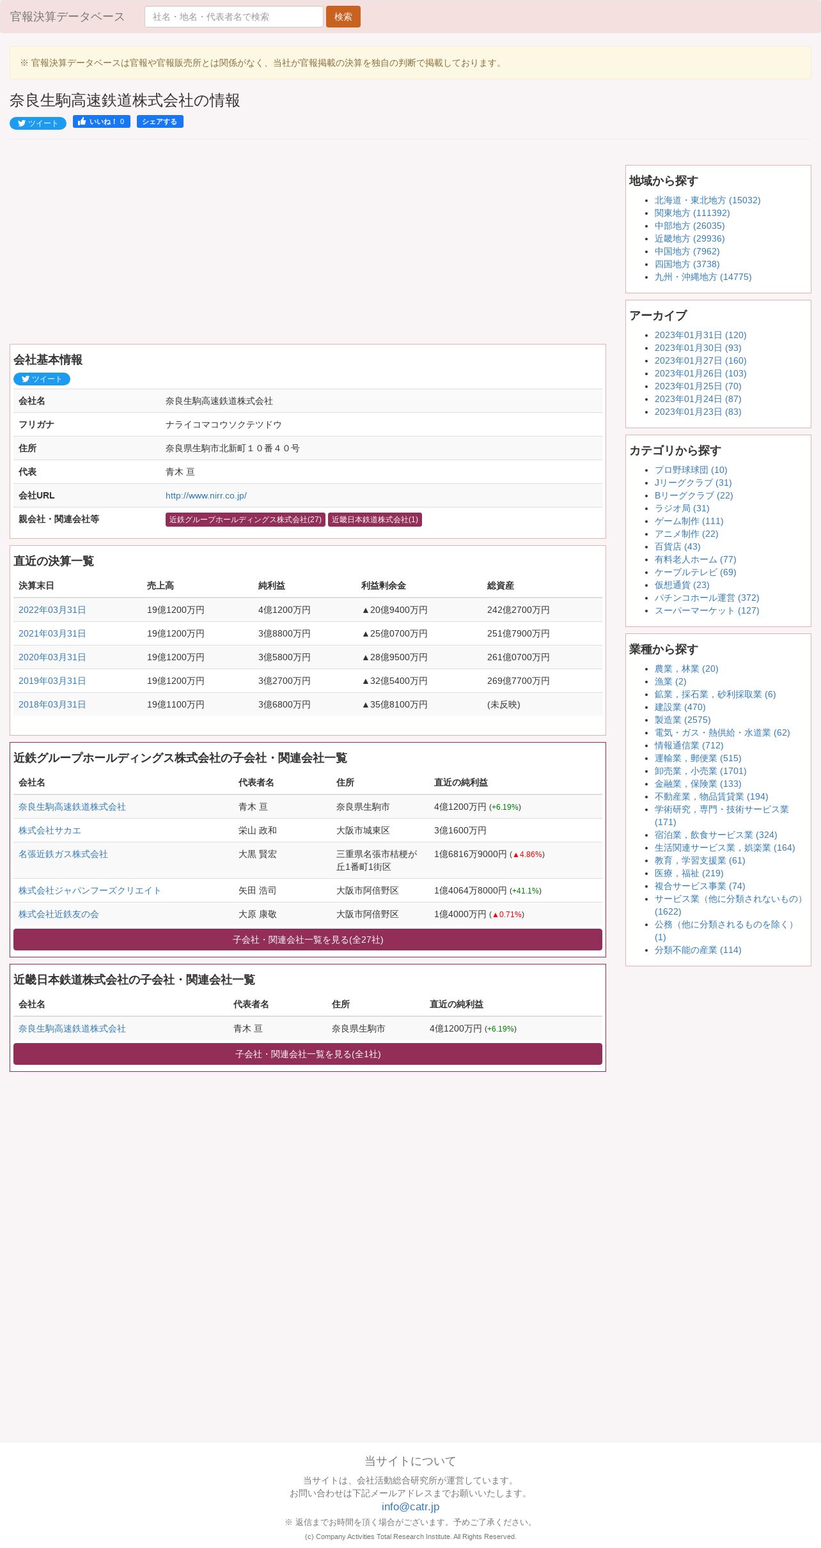
Task: Open 製造業 (2575) industry
Action: pyautogui.click(x=682, y=720)
